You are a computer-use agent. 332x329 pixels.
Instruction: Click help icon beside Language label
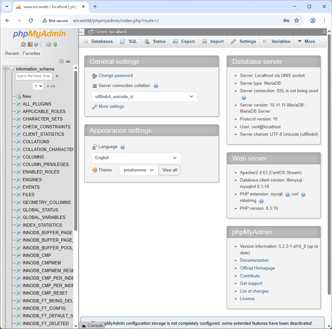(123, 147)
